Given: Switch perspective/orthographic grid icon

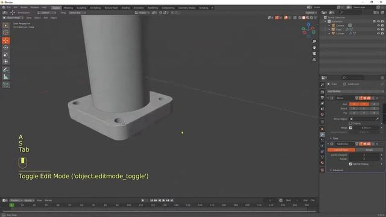Looking at the screenshot, I should coord(314,60).
